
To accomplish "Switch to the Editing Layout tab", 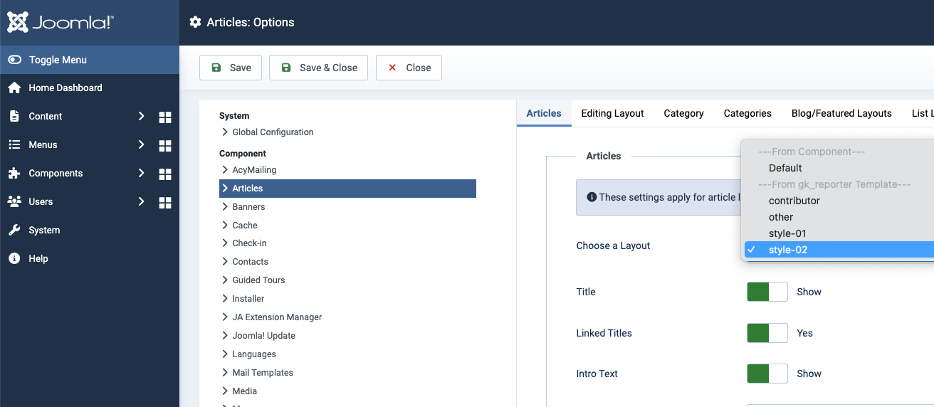I will [x=612, y=113].
